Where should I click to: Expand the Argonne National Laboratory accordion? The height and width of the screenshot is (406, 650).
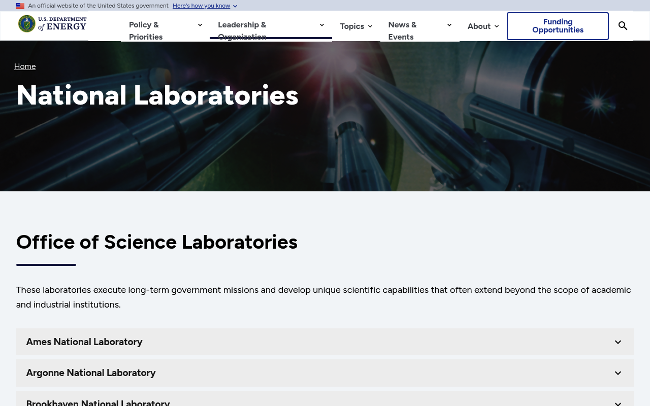tap(325, 373)
